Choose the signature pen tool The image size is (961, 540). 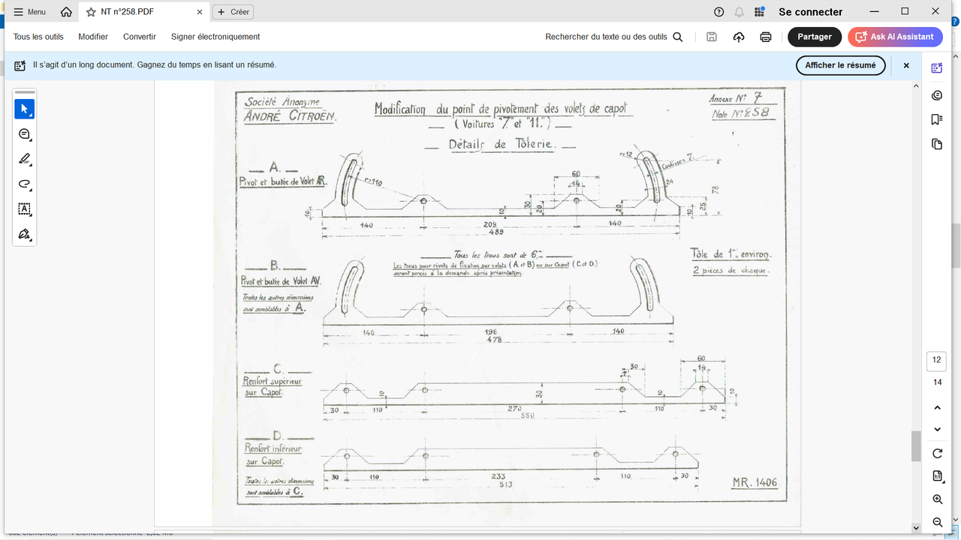coord(24,235)
